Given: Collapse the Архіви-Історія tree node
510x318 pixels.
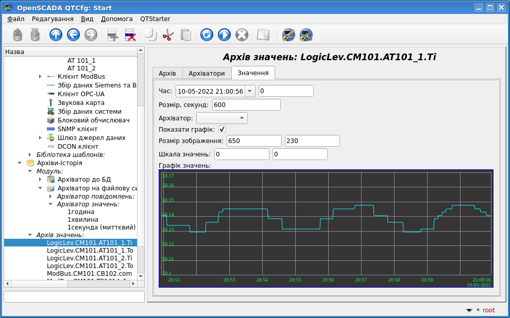Looking at the screenshot, I should coord(20,163).
